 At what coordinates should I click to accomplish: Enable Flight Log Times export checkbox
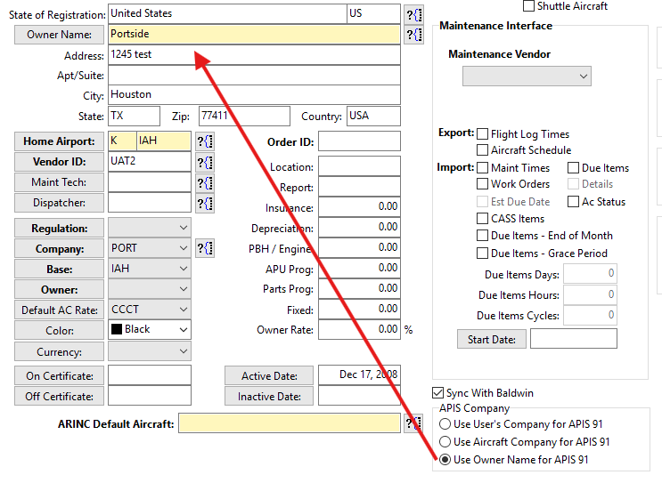pos(483,134)
